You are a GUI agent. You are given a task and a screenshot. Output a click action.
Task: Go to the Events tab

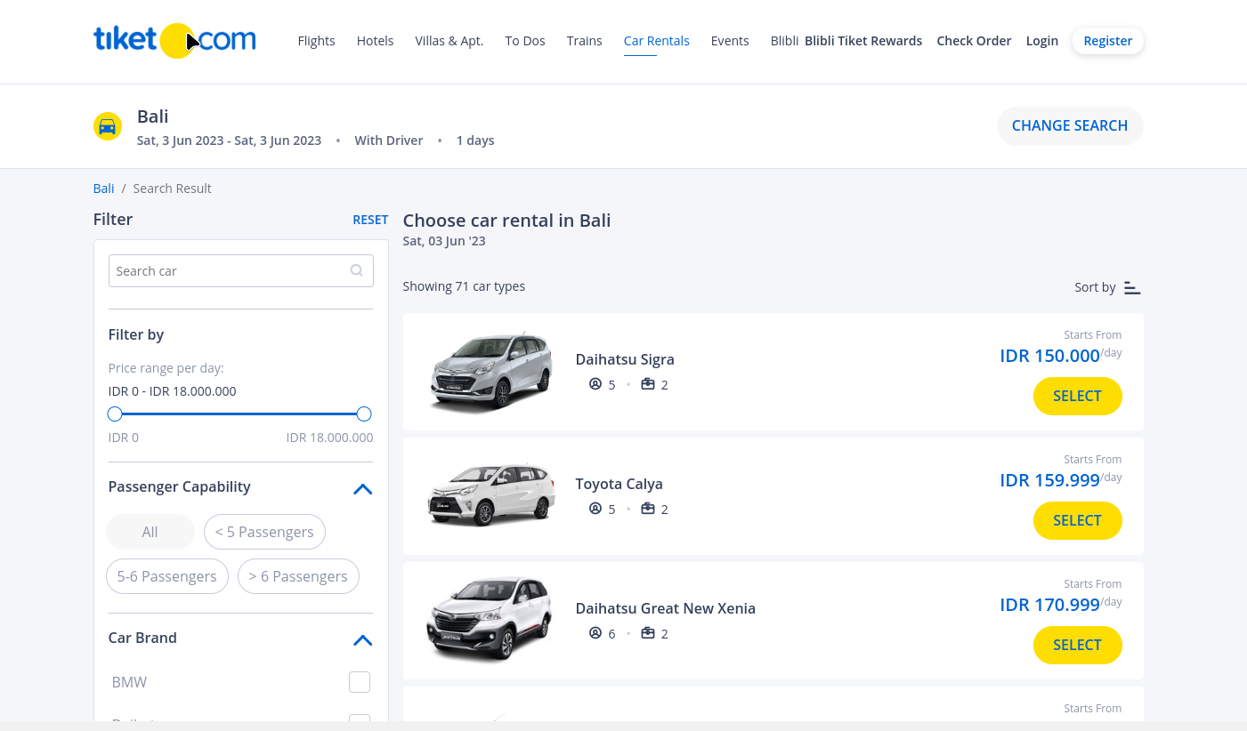coord(730,41)
